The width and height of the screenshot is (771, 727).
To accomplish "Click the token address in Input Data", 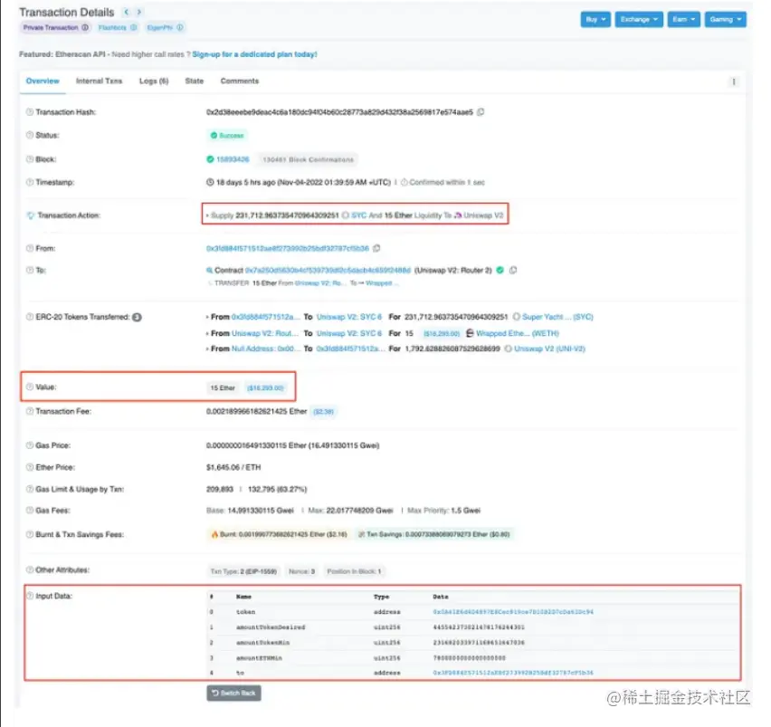I will point(513,612).
